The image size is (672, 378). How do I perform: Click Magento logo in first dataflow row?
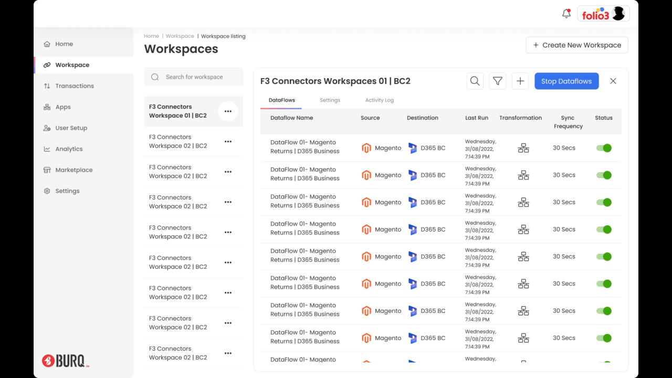tap(366, 148)
